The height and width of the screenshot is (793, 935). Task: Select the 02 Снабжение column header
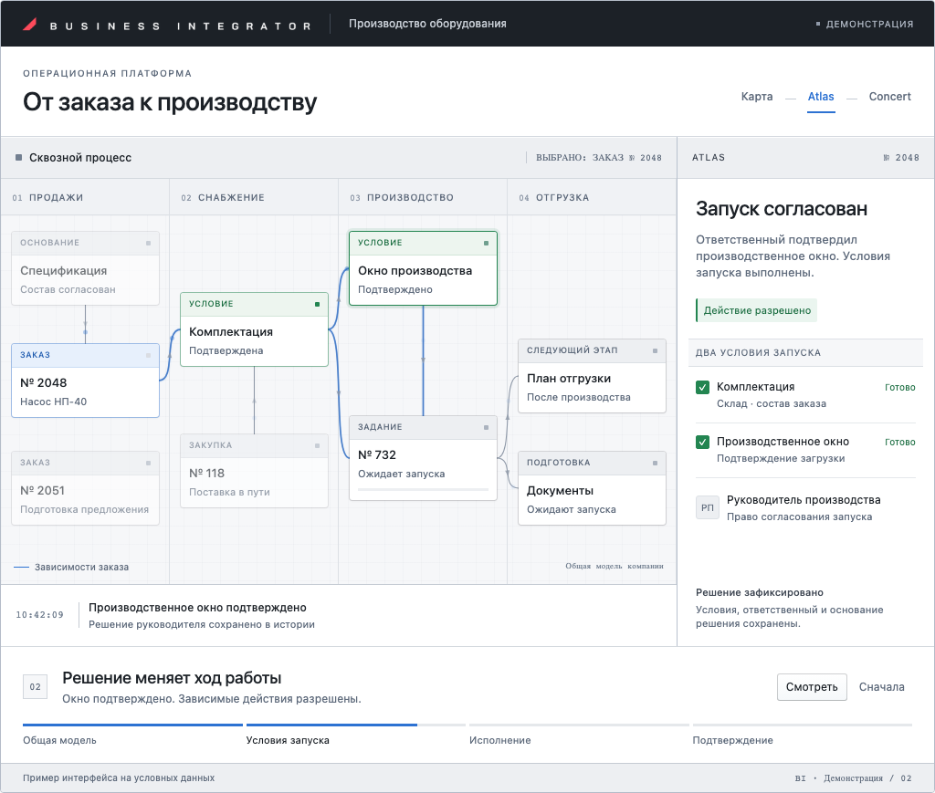click(254, 197)
